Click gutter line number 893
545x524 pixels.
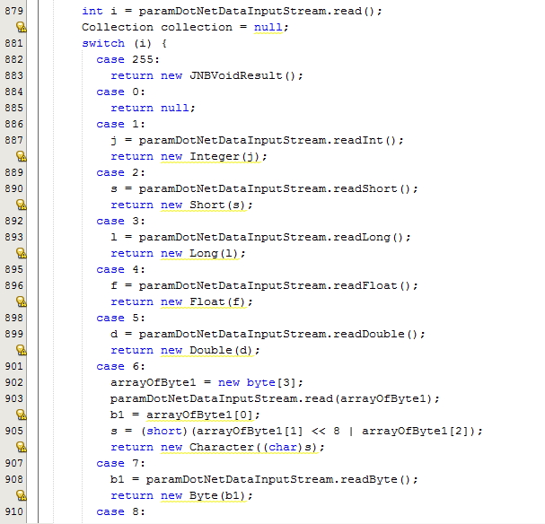13,237
